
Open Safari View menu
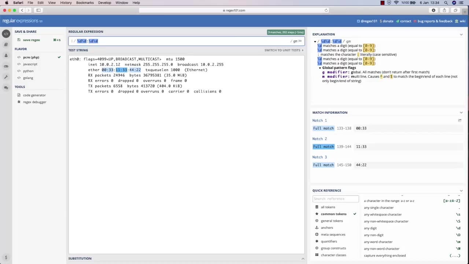coord(52,3)
